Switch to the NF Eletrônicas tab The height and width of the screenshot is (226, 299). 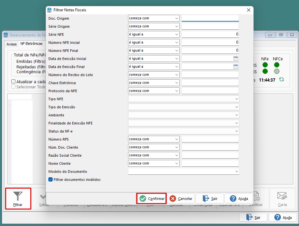pos(32,44)
